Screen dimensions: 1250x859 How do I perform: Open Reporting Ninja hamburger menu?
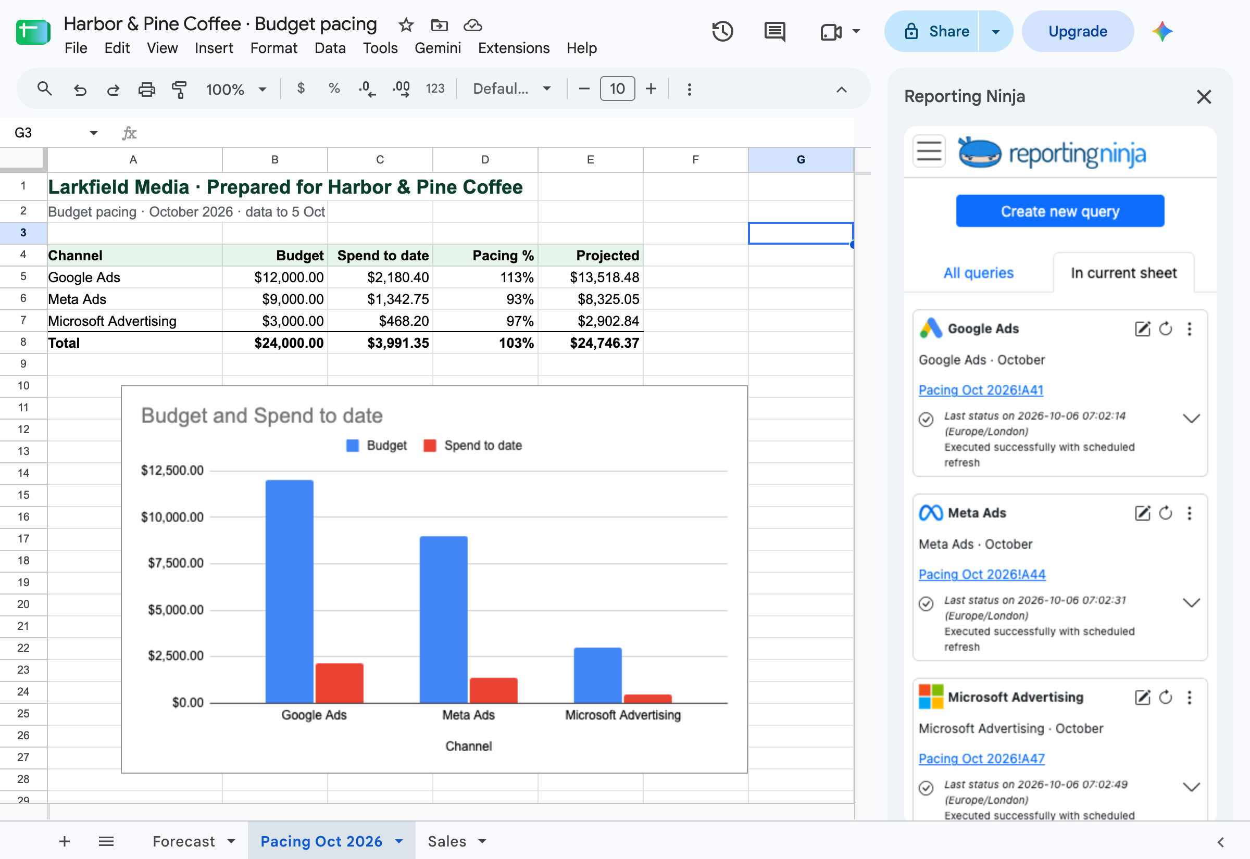(929, 151)
